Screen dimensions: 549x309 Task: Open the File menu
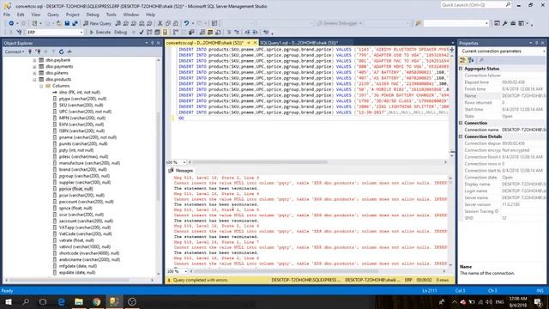pyautogui.click(x=7, y=15)
